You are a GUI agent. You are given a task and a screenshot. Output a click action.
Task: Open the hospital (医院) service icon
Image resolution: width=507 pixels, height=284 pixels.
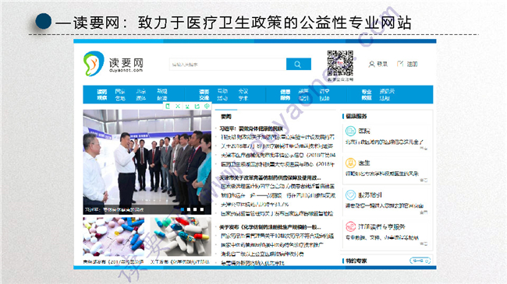350,131
